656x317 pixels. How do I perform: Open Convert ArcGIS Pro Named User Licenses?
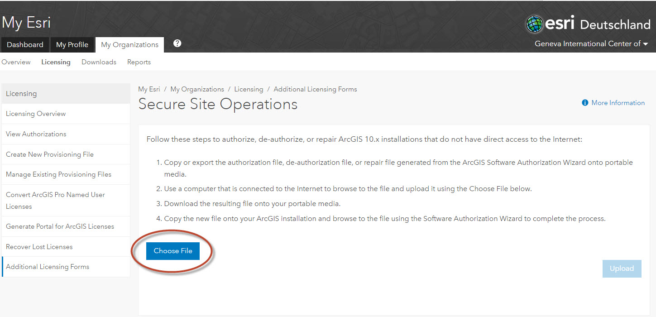coord(55,200)
